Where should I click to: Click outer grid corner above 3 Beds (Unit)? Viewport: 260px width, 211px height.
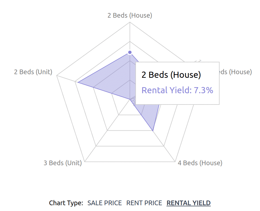pyautogui.click(x=85, y=161)
